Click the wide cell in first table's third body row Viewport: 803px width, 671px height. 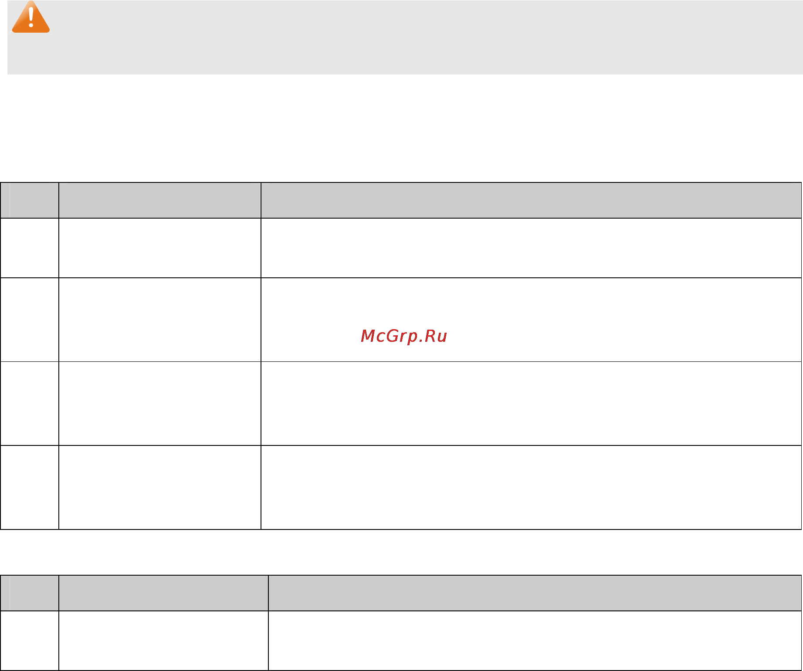(531, 403)
